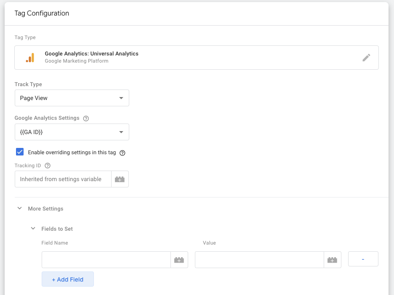Click the Tag Type label
This screenshot has width=394, height=295.
coord(25,37)
